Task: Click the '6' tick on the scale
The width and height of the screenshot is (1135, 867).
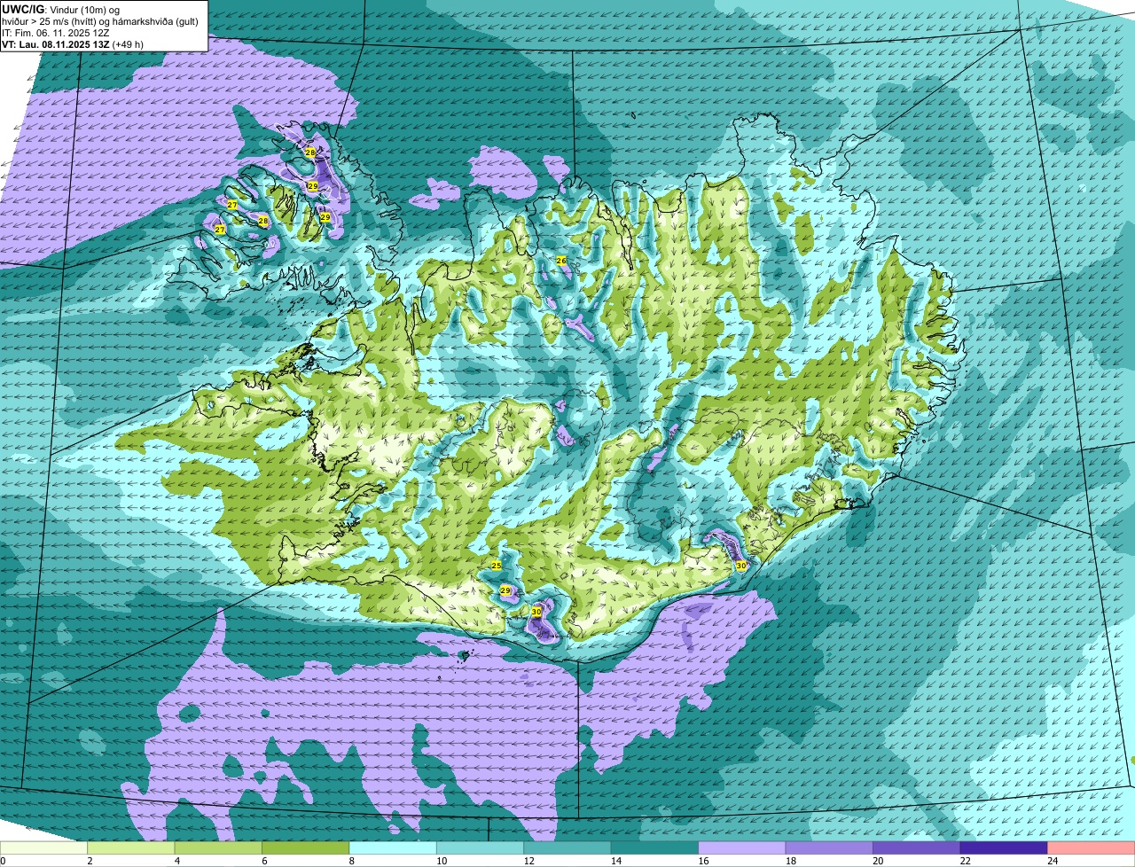Action: (x=264, y=861)
